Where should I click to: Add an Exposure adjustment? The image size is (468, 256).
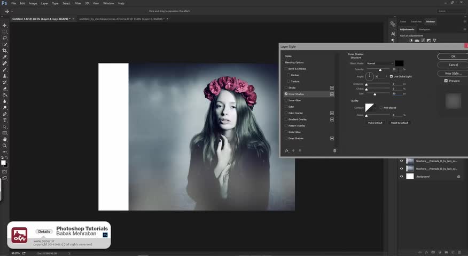[x=429, y=41]
